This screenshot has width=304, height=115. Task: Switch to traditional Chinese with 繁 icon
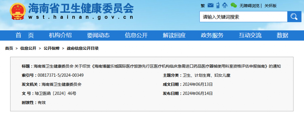202,6
